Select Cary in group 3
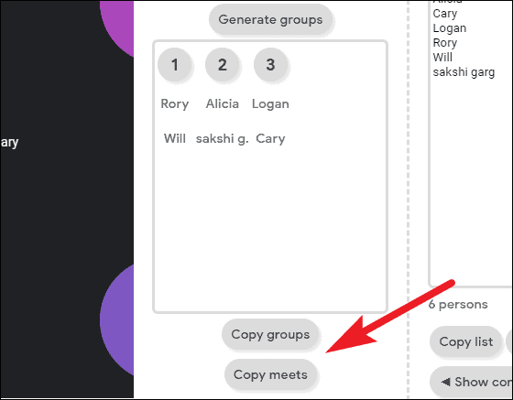 (270, 138)
